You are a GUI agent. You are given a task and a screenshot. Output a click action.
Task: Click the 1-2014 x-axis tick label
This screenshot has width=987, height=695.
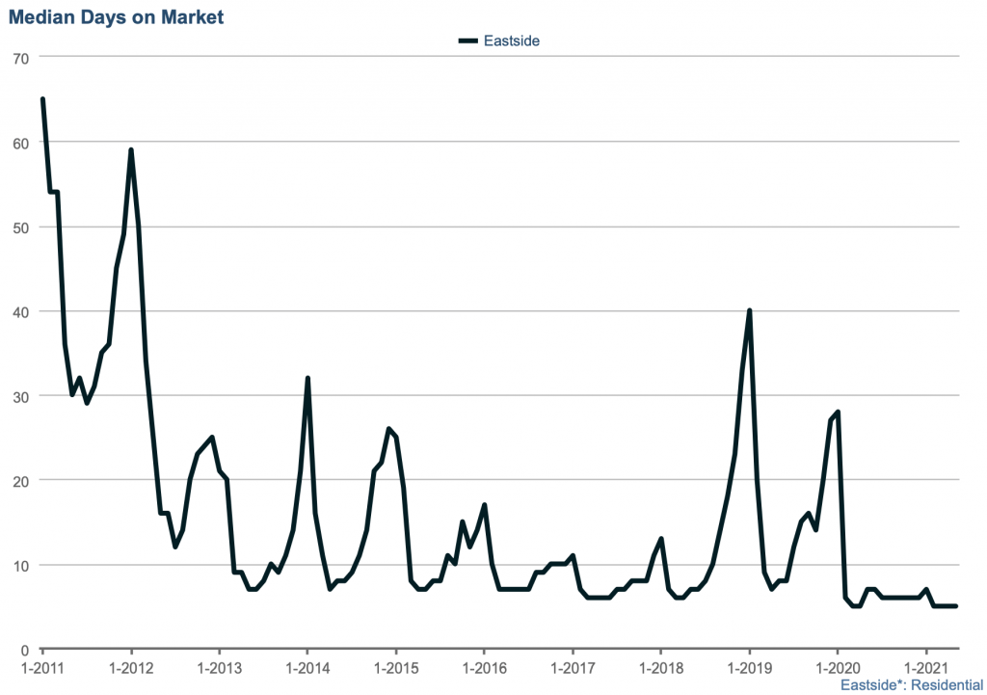pos(307,667)
